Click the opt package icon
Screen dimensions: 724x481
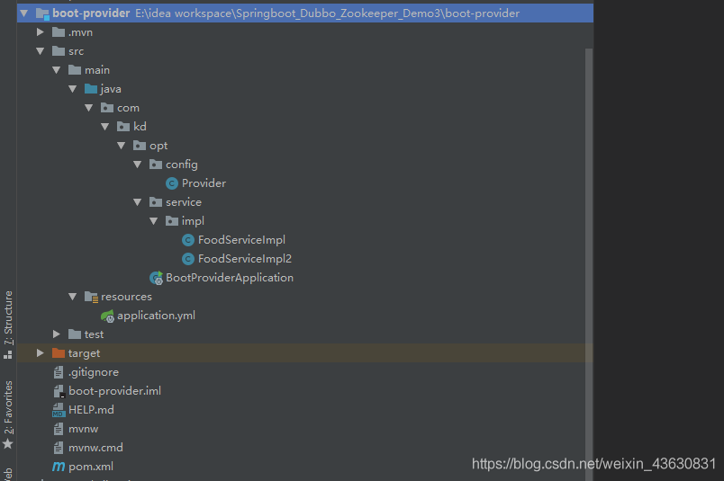(x=140, y=146)
